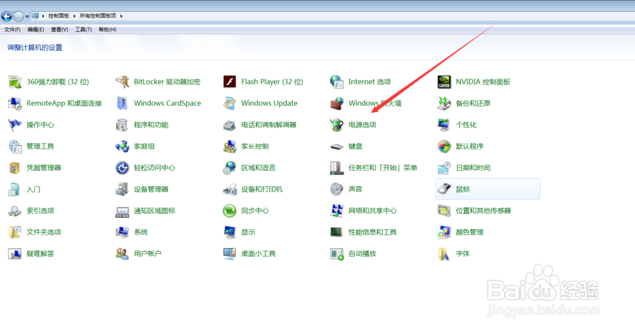635x332 pixels.
Task: Open the 性能信息和工具 link
Action: (x=373, y=232)
